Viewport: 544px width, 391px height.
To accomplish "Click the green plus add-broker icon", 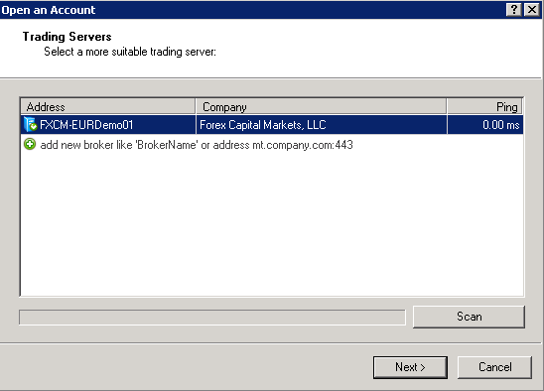I will click(x=30, y=144).
